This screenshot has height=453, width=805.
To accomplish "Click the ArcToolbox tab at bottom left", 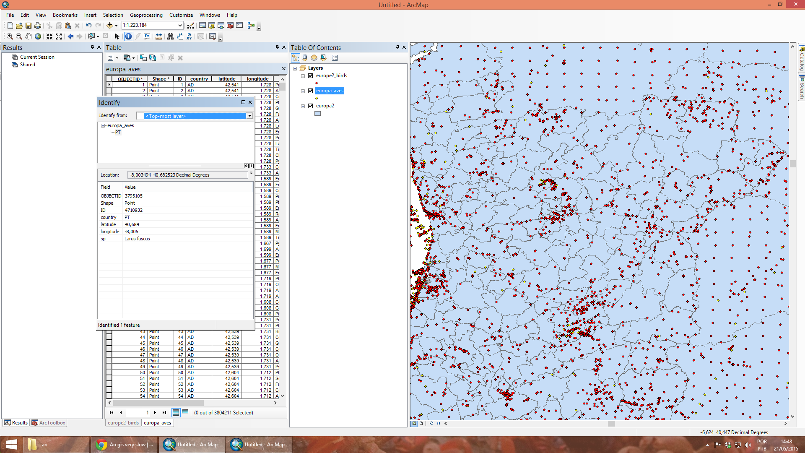I will tap(48, 423).
